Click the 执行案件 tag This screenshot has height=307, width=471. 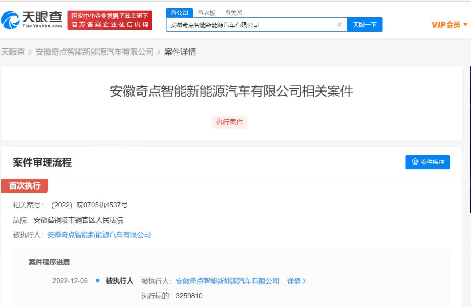(229, 122)
